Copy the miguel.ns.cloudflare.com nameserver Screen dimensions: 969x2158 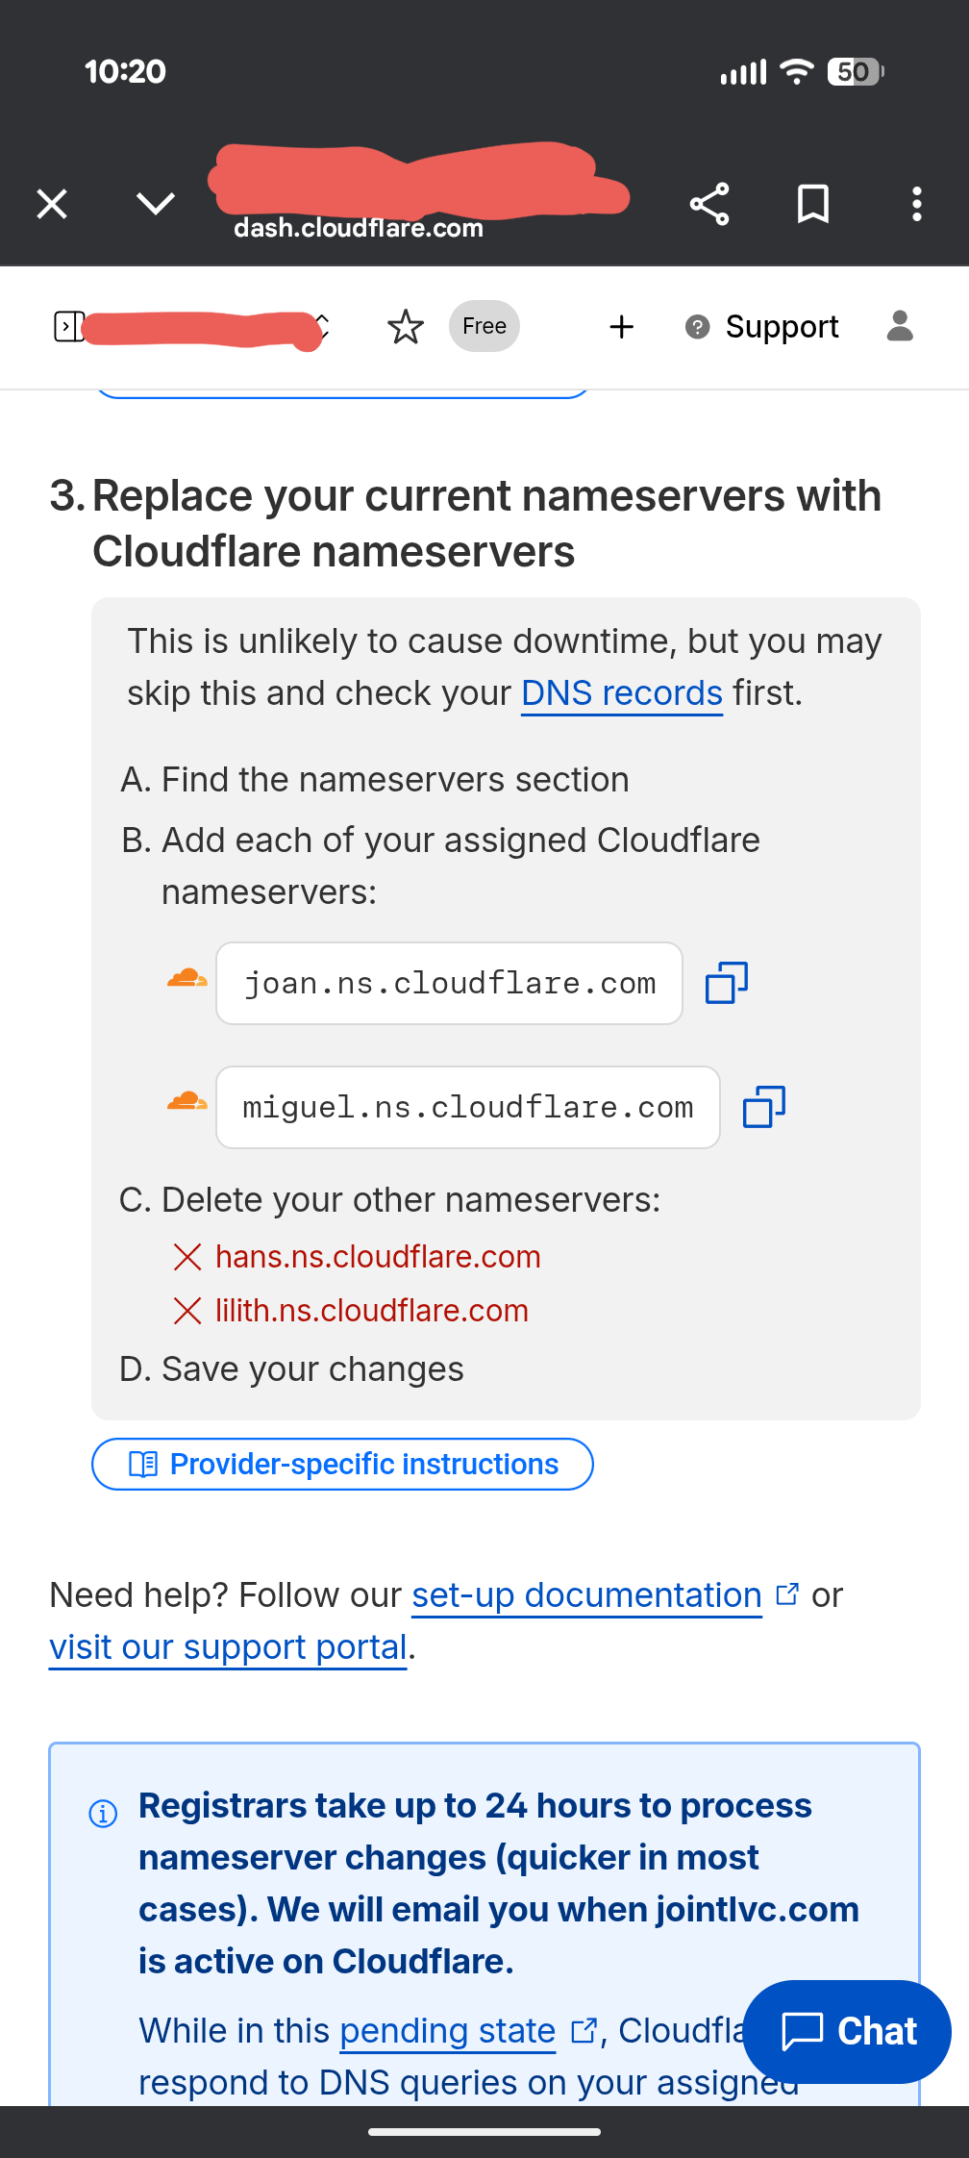pos(763,1106)
